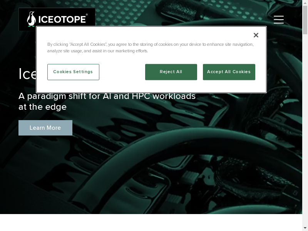308x231 pixels.
Task: Click the scrollbar up arrow
Action: click(x=305, y=2)
